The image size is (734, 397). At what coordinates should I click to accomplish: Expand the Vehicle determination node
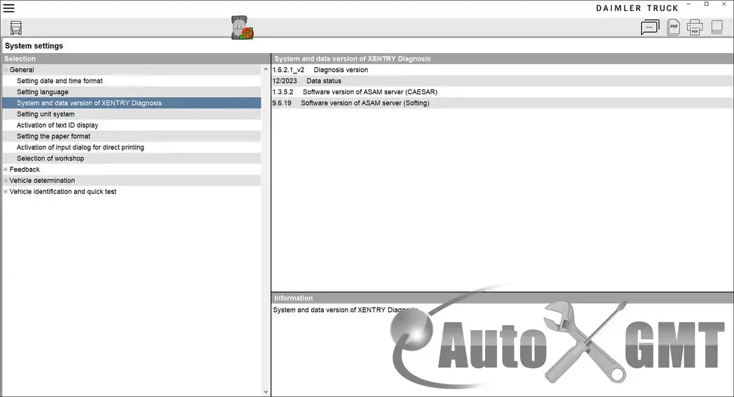[6, 181]
